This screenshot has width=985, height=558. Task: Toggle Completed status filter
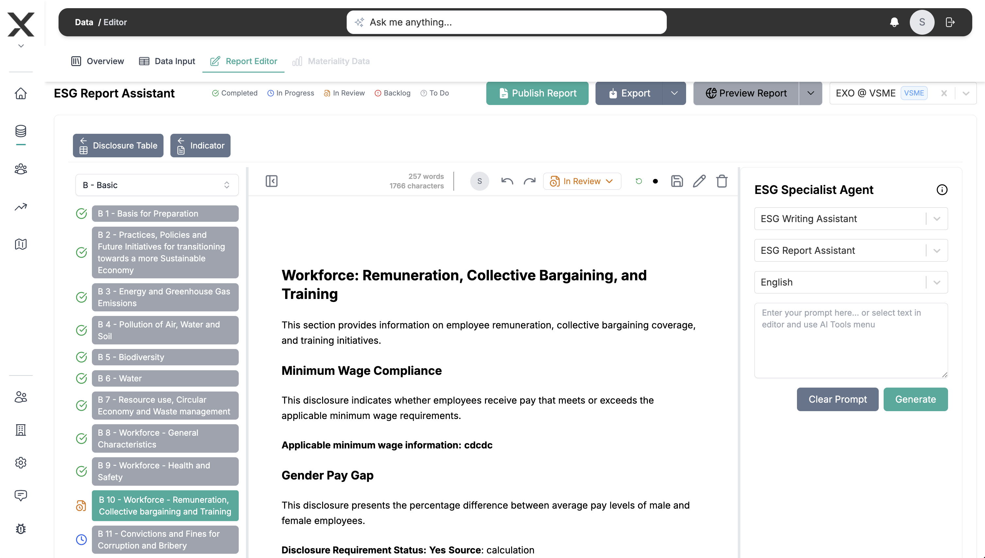coord(234,93)
